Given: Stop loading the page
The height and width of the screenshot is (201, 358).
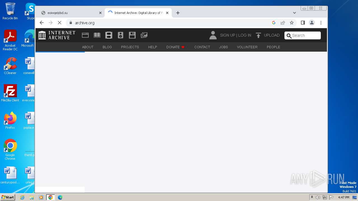Looking at the screenshot, I should pos(60,23).
